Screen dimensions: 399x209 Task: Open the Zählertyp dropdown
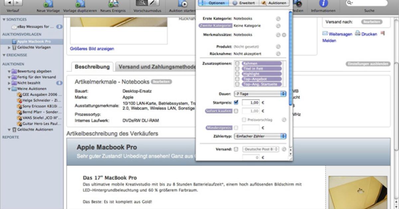click(x=260, y=136)
